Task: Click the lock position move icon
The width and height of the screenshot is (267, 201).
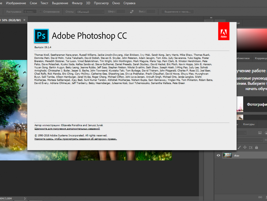Action: 245,147
